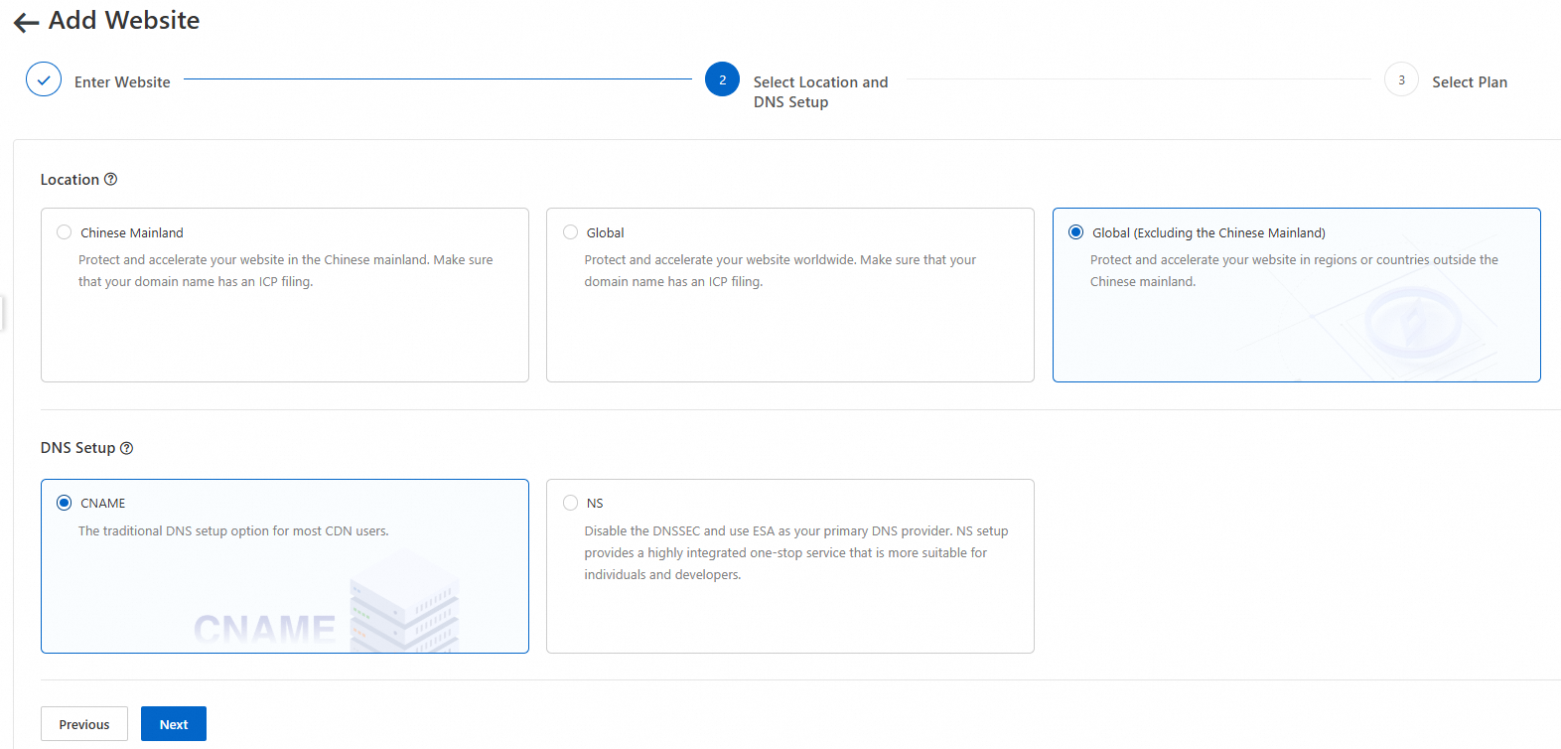Screen dimensions: 1561x749
Task: Choose the NS DNS setup radio button
Action: 571,503
